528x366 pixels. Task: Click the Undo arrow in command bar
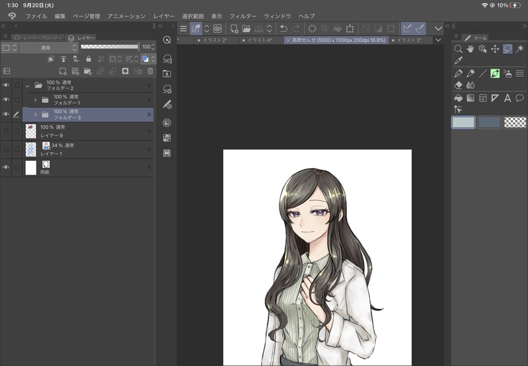[283, 28]
